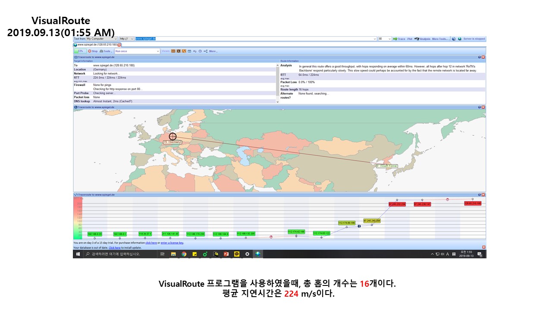Select hop 118.34.57.1 in graph
The width and height of the screenshot is (552, 310).
point(145,233)
